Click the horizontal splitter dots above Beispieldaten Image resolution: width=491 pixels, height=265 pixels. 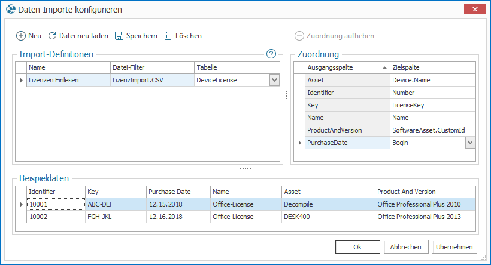tap(245, 168)
